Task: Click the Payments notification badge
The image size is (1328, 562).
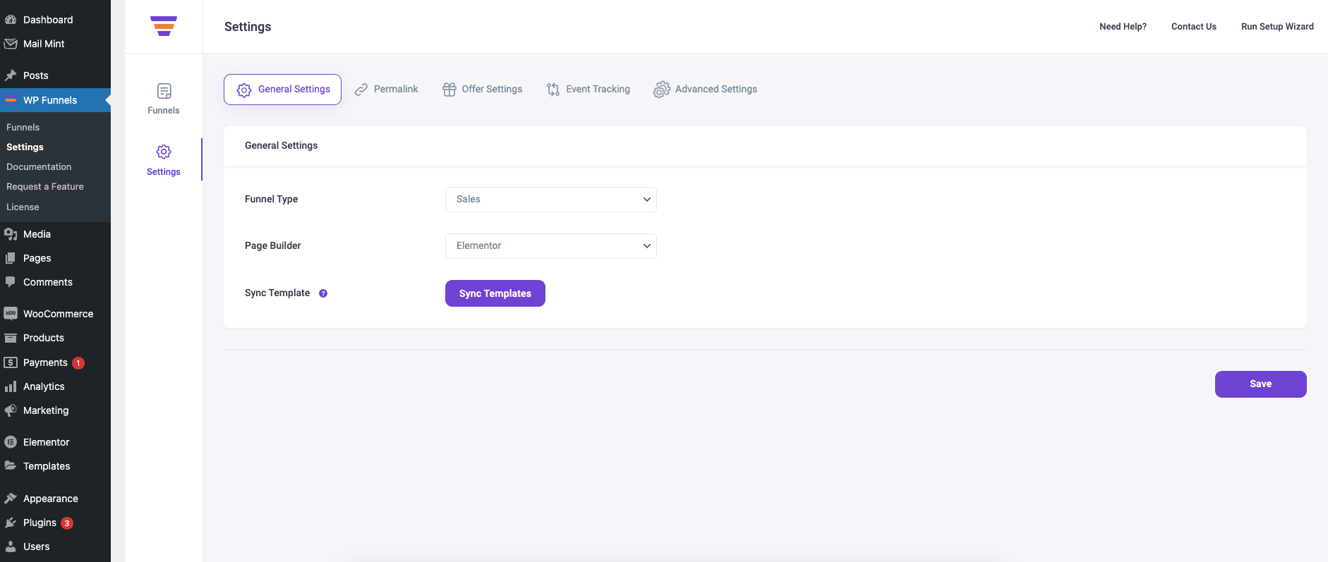Action: pyautogui.click(x=78, y=363)
